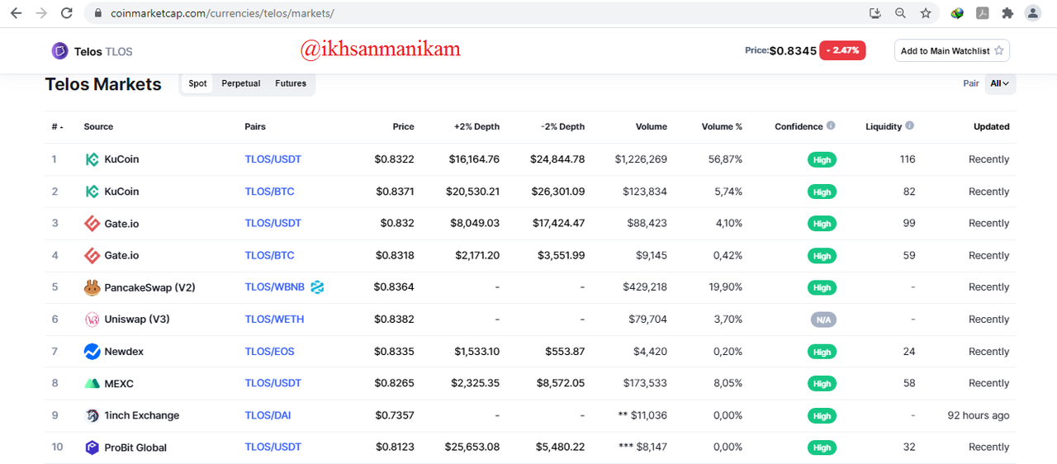Screen dimensions: 1057x464
Task: Sort by the -2% Depth header
Action: pyautogui.click(x=562, y=126)
